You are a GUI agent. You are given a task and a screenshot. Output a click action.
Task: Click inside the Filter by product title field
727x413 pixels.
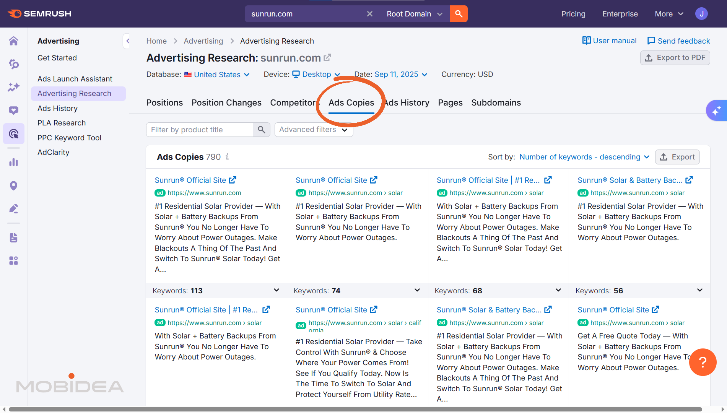click(199, 130)
